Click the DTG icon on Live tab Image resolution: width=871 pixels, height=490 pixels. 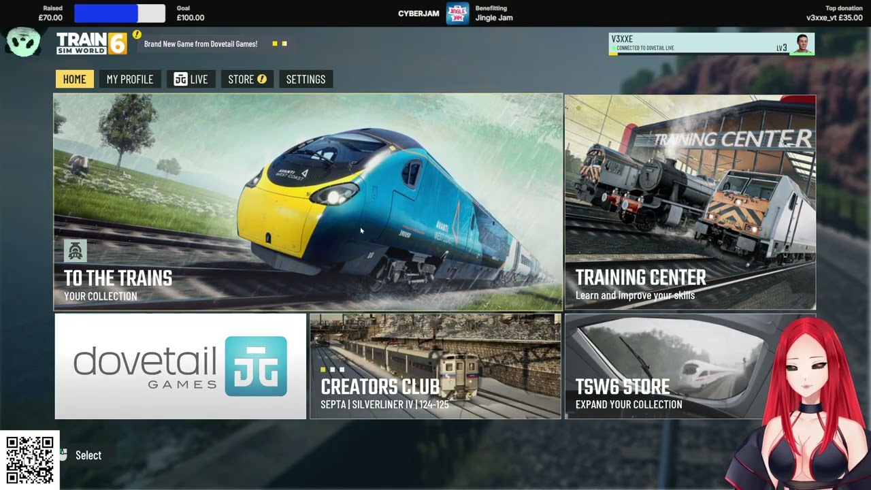pyautogui.click(x=180, y=80)
